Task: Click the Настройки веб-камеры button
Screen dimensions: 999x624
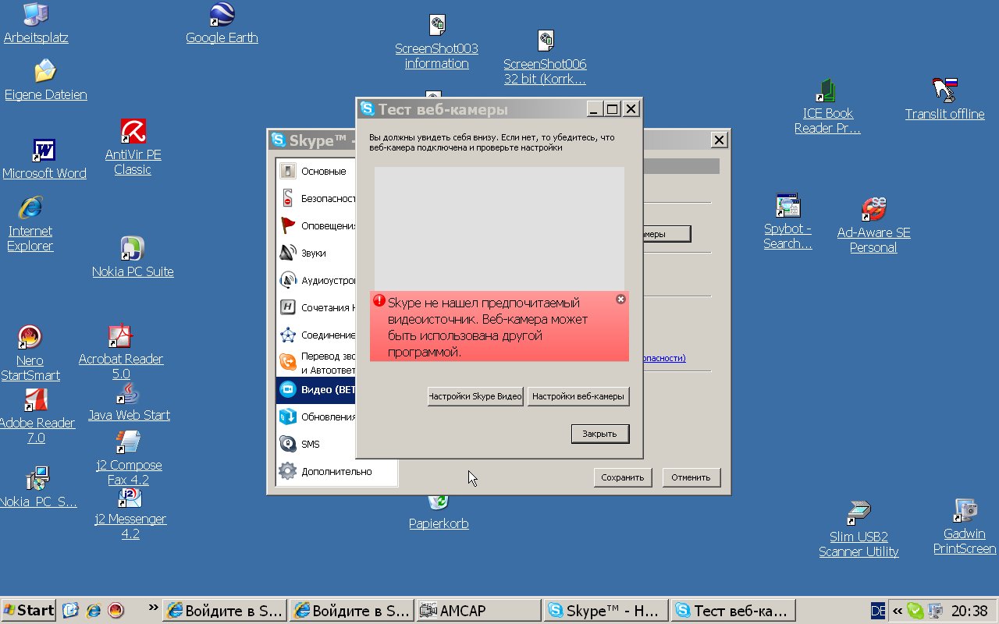Action: (578, 396)
